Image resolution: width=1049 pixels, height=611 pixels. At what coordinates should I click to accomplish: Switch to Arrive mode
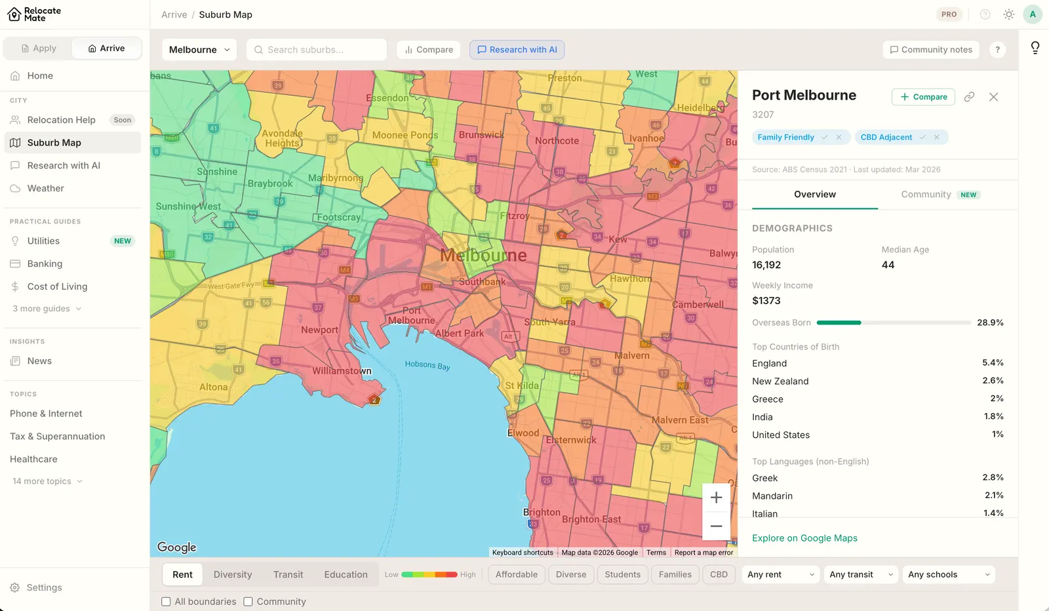(106, 49)
